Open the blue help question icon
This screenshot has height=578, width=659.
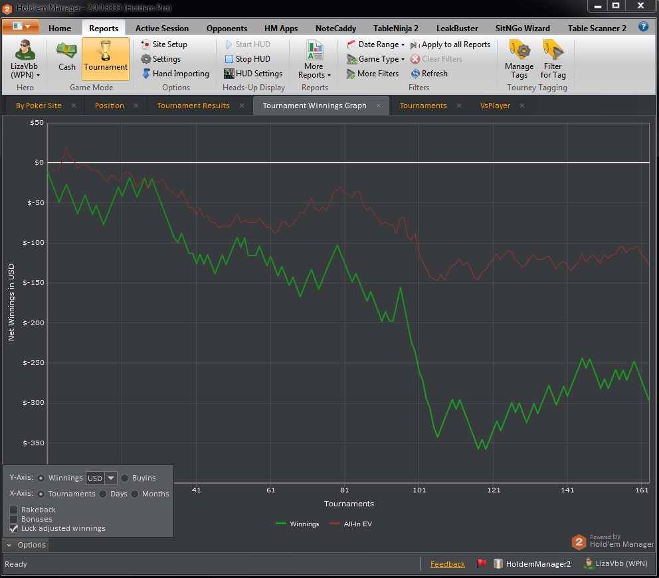643,27
